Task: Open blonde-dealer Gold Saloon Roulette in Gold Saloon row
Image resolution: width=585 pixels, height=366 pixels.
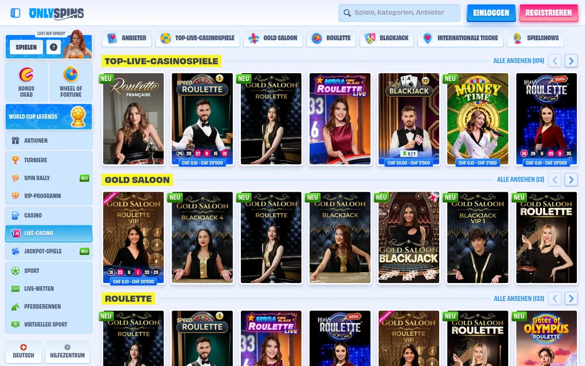Action: click(546, 238)
